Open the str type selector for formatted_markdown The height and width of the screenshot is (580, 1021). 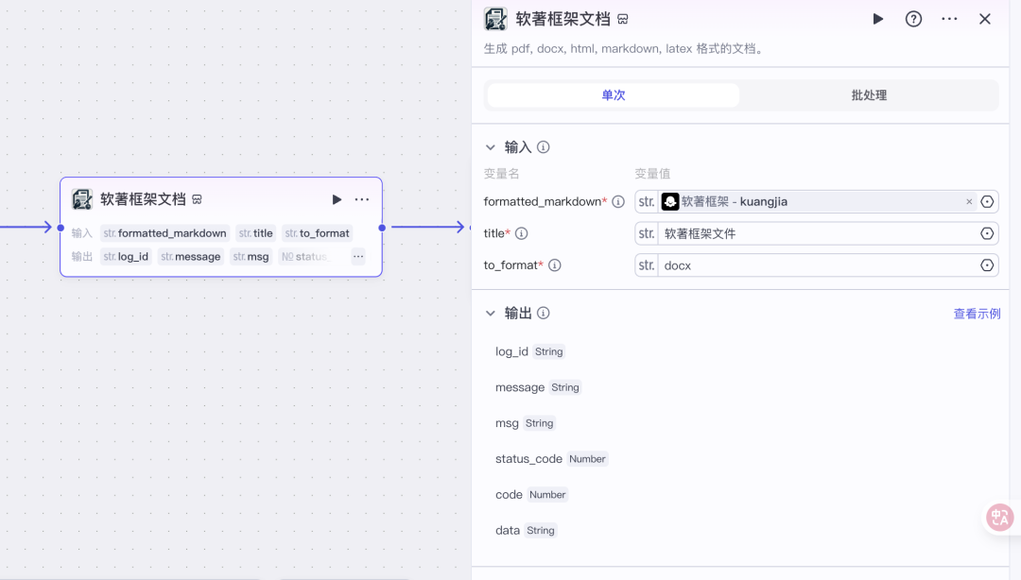click(x=647, y=202)
